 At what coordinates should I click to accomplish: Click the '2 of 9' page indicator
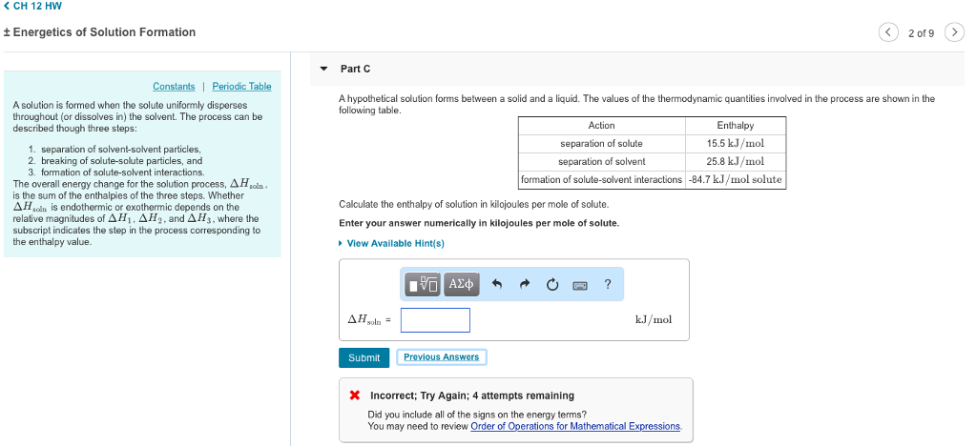(x=921, y=33)
